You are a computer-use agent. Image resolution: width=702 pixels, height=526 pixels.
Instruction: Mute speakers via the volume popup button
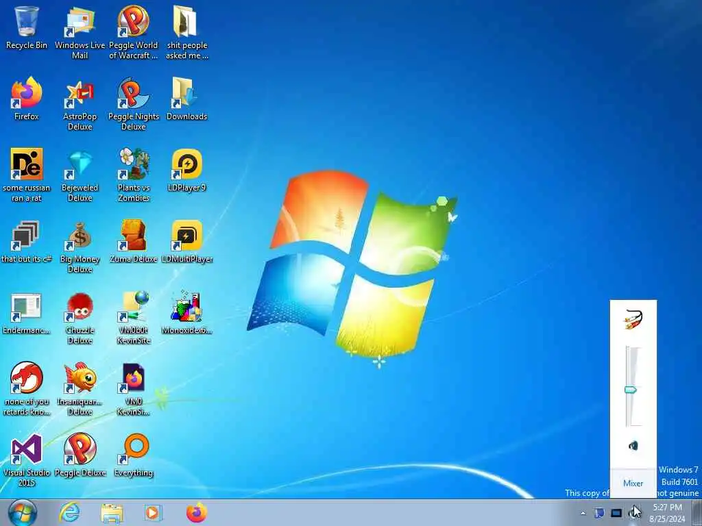click(x=633, y=445)
